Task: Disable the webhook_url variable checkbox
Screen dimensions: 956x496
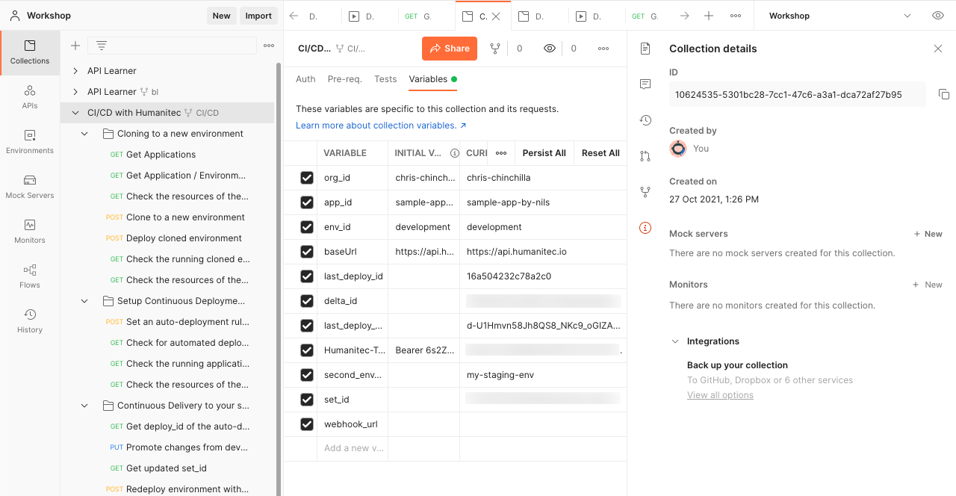Action: 306,424
